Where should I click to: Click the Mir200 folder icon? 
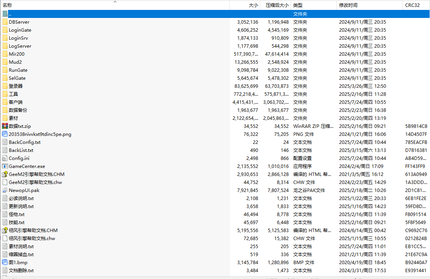(x=5, y=54)
